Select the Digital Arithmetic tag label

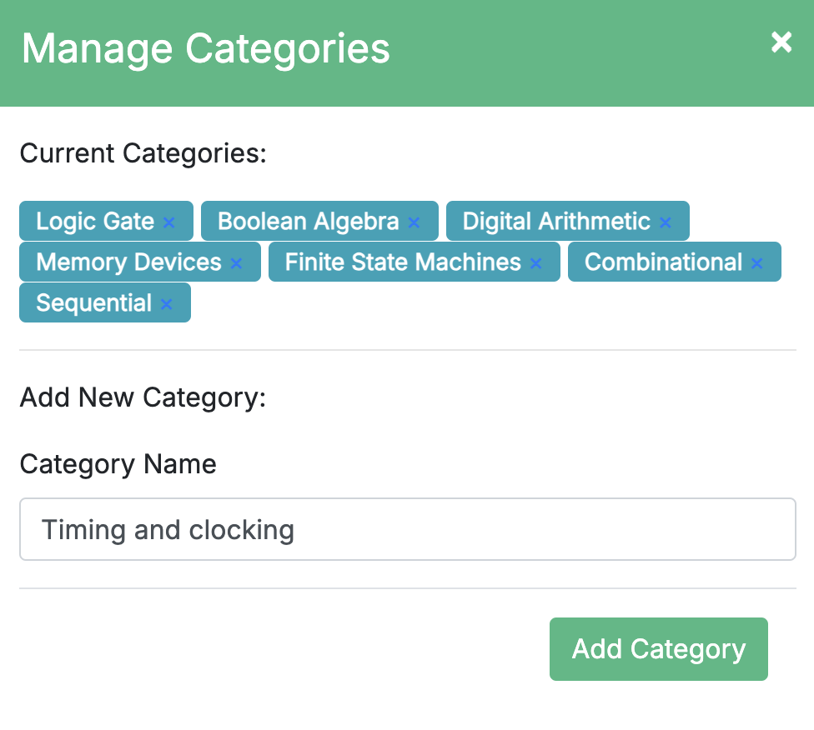(x=556, y=222)
